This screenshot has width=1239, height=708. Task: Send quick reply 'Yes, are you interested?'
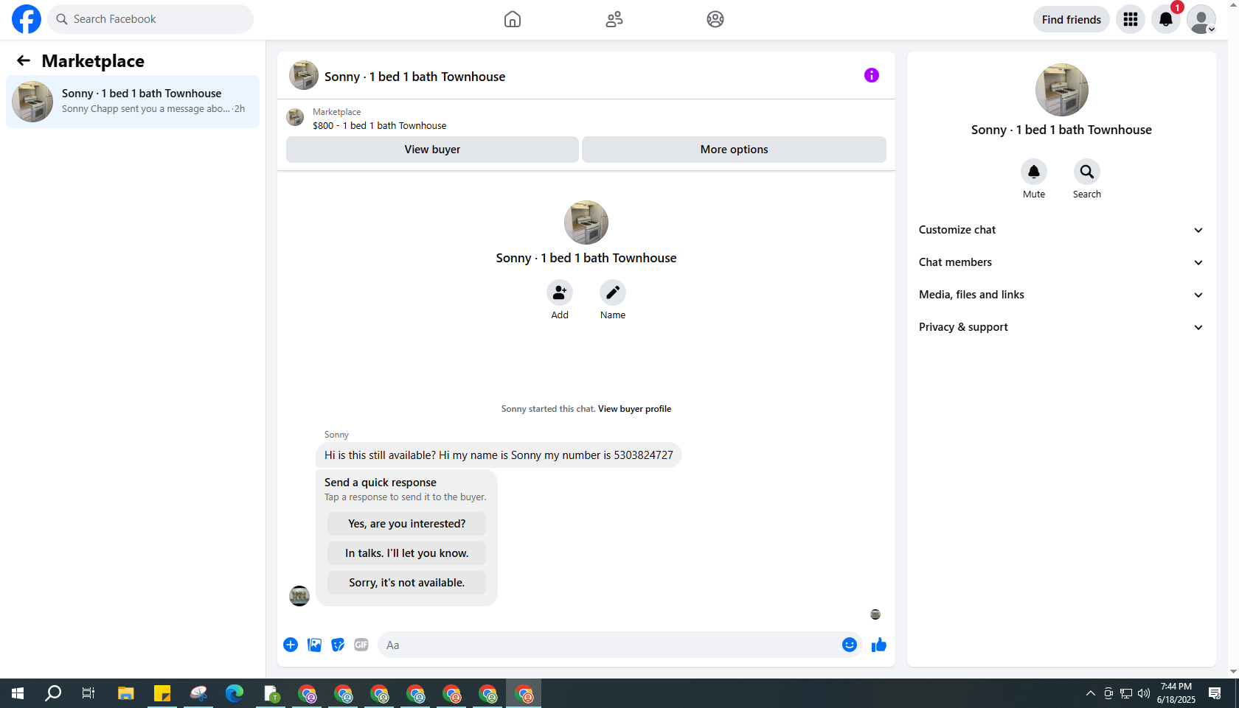(x=407, y=524)
